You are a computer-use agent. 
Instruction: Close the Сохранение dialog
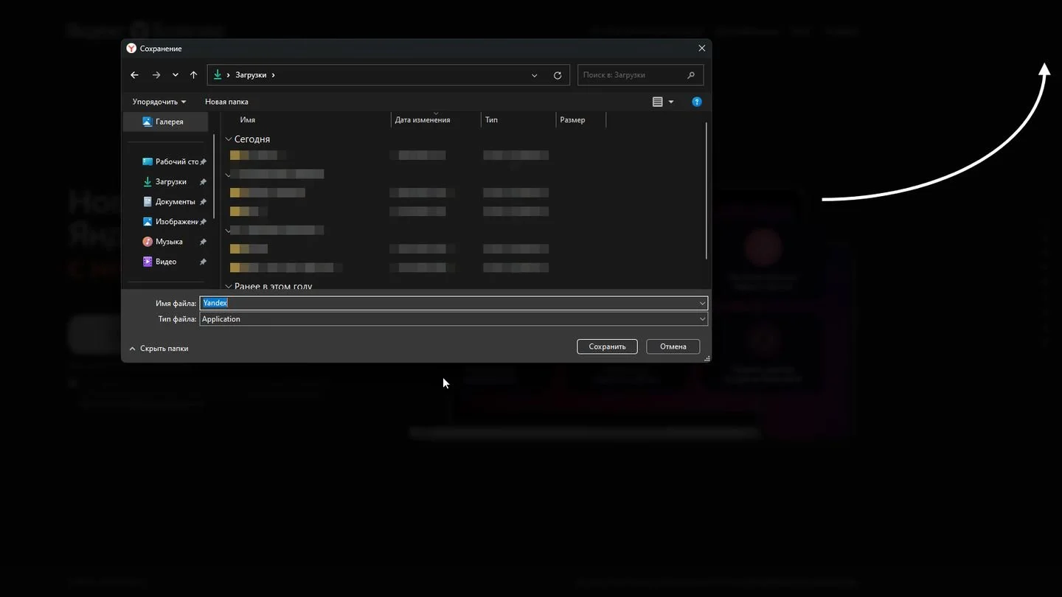coord(701,48)
